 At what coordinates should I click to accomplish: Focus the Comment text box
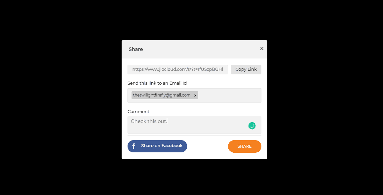point(194,125)
